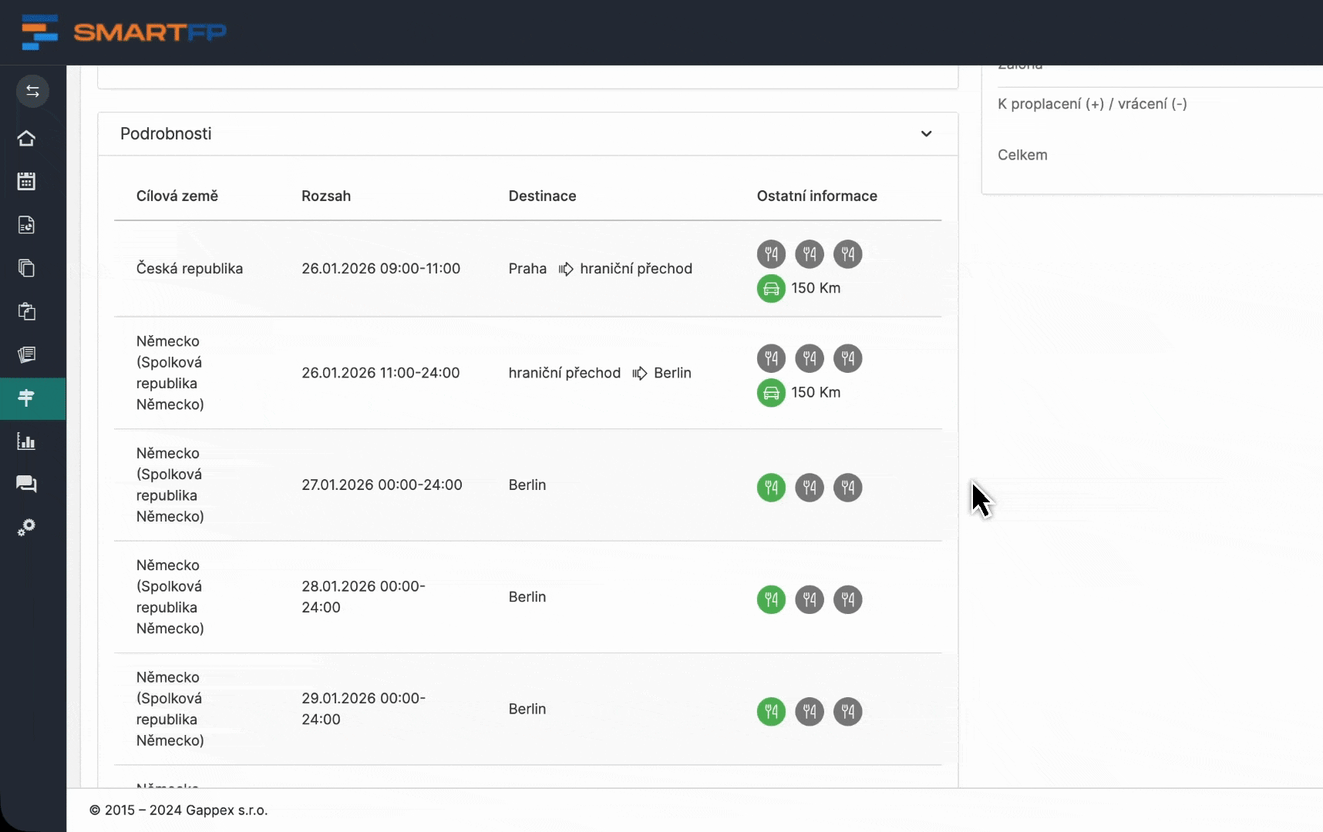Open the settings gears sidebar icon

point(26,528)
